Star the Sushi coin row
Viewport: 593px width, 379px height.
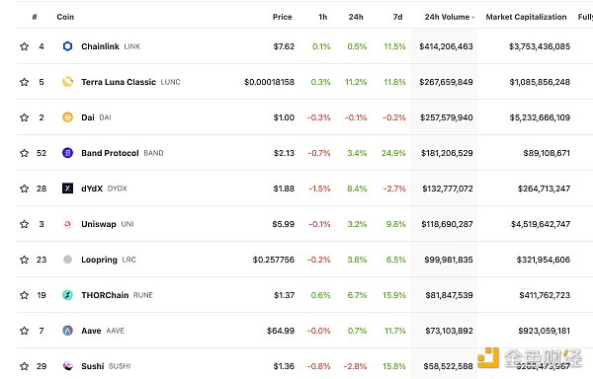coord(24,366)
